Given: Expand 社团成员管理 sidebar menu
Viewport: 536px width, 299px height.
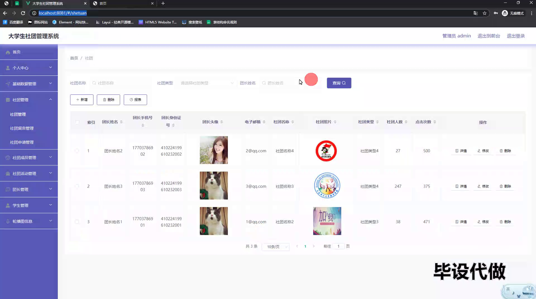Looking at the screenshot, I should click(29, 157).
